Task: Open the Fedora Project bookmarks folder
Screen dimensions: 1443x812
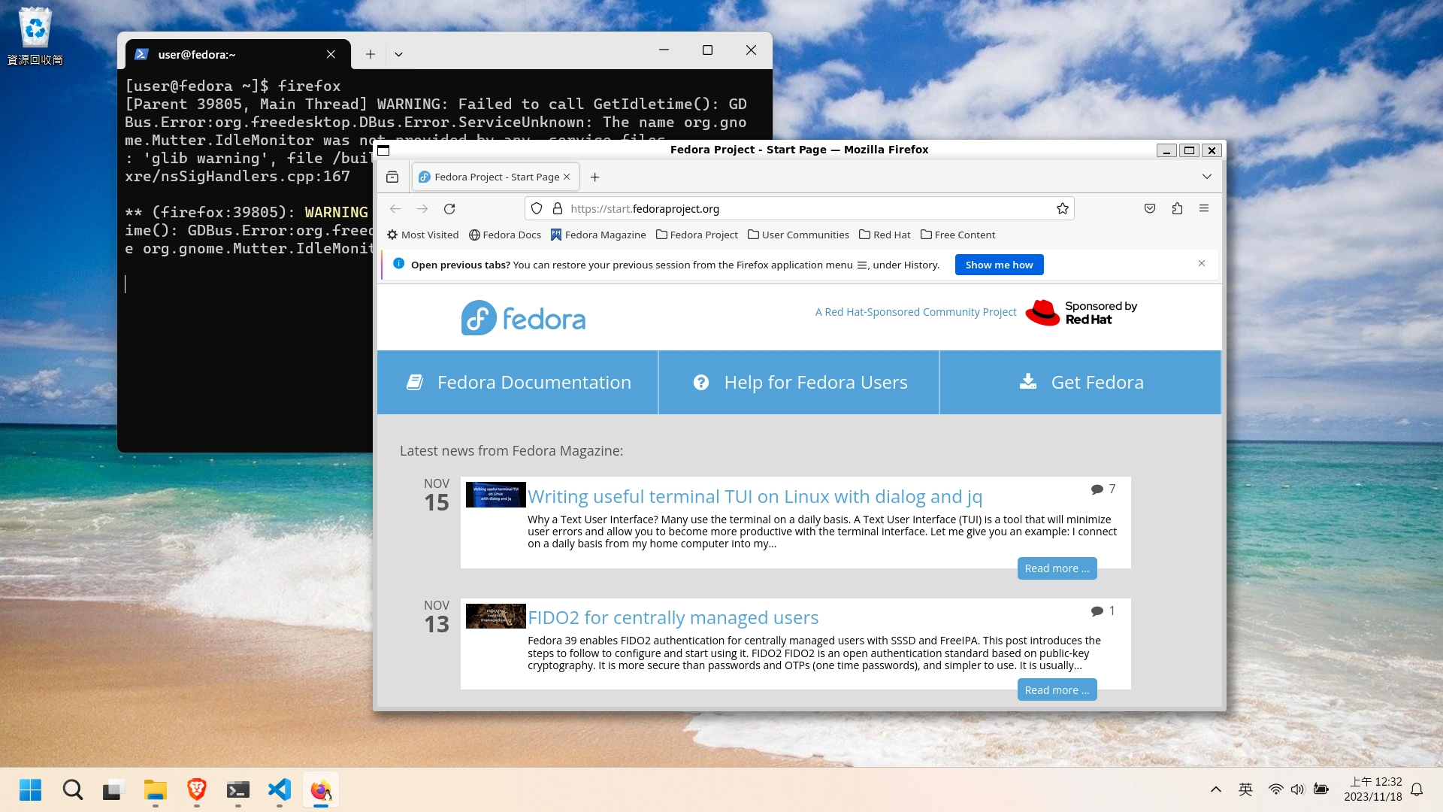Action: 697,235
